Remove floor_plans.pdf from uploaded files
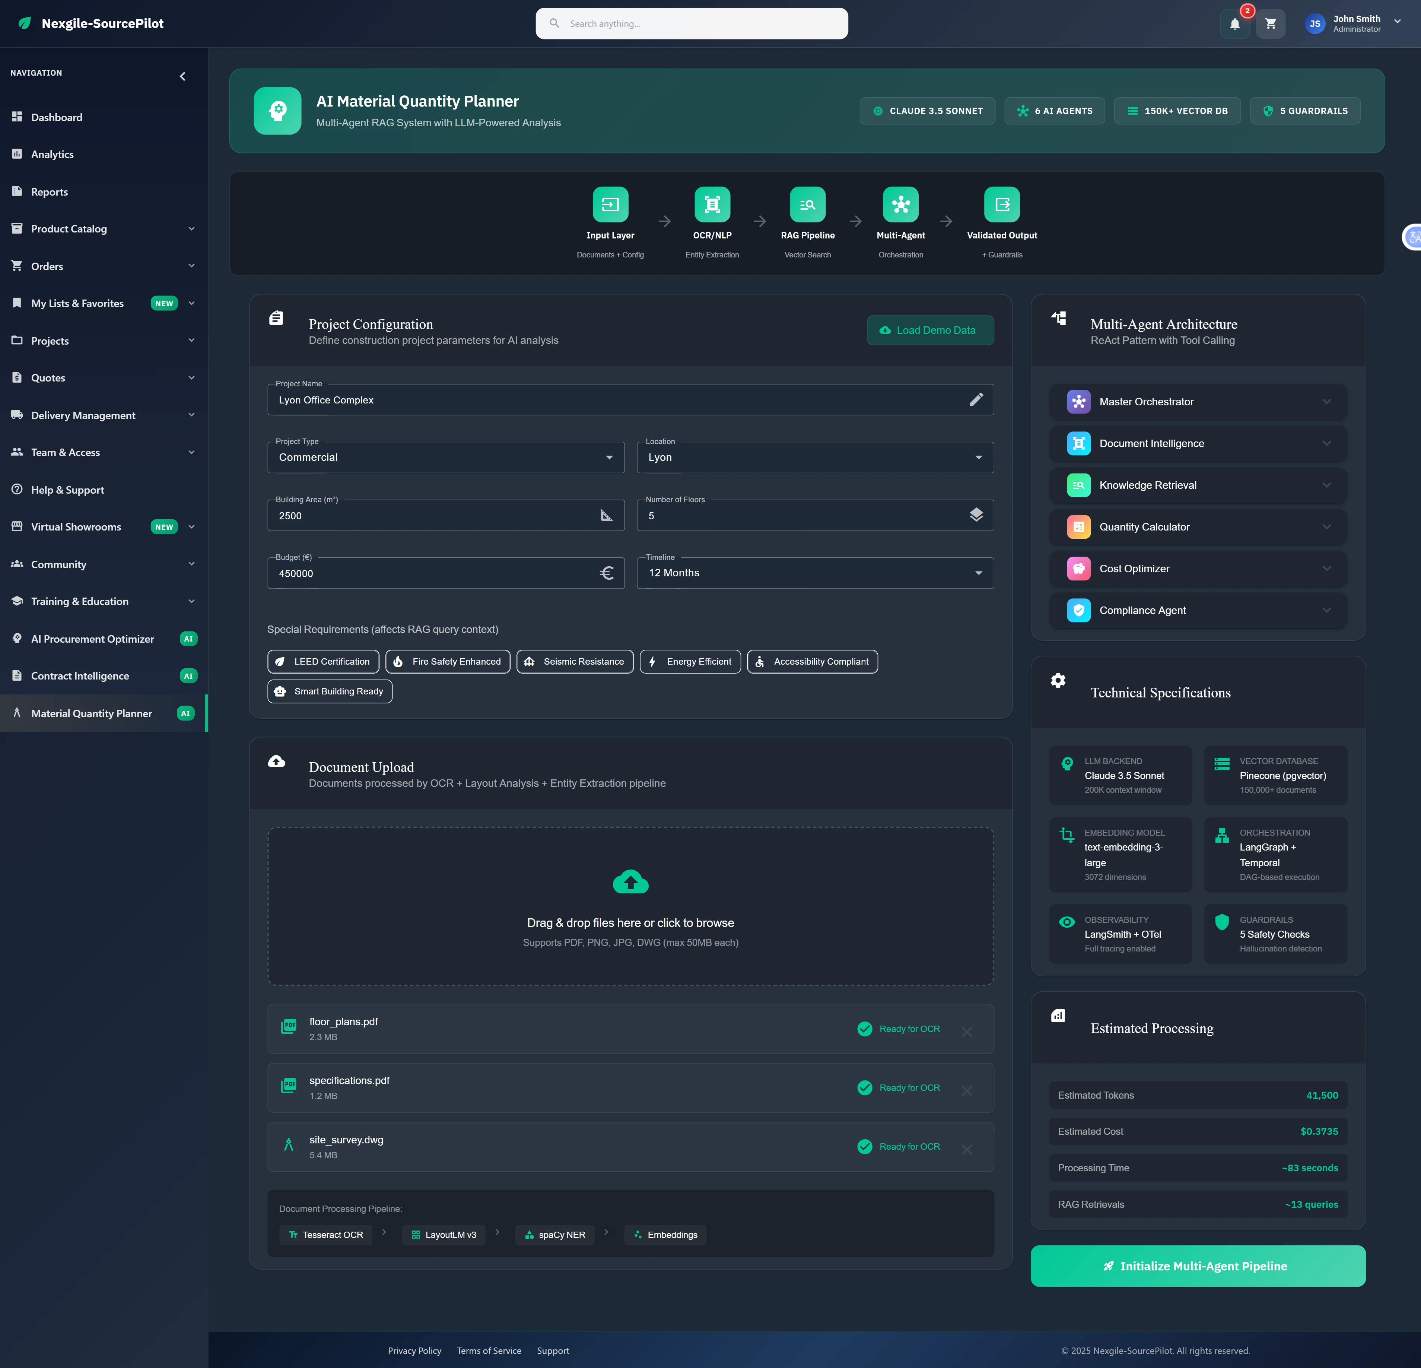Screen dimensions: 1421x1368 coord(966,1031)
